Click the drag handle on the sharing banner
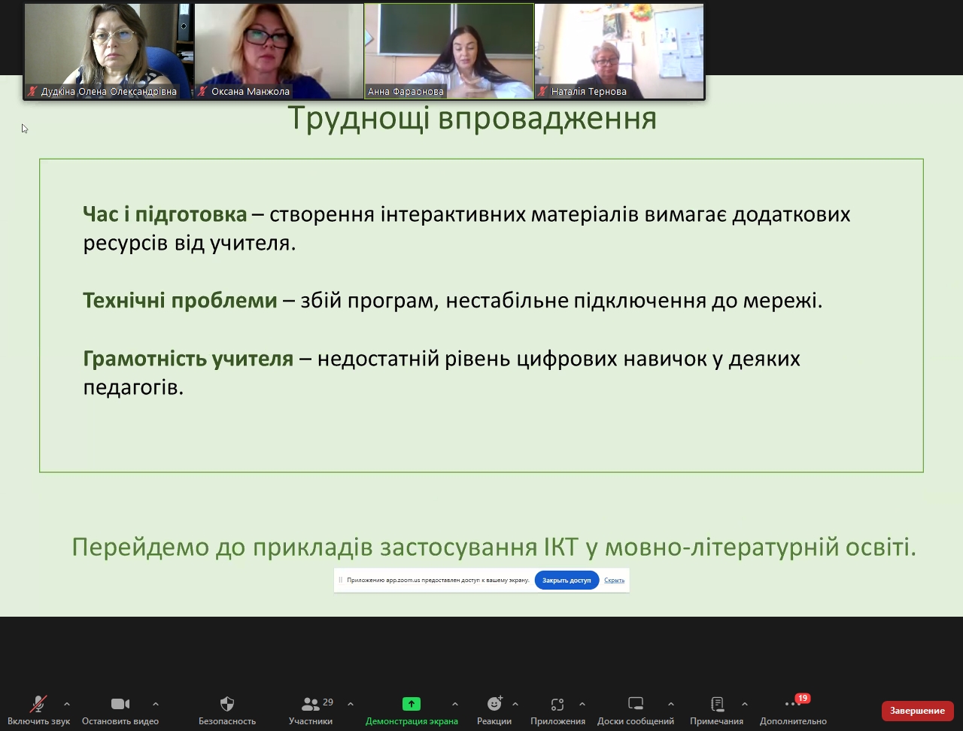Viewport: 963px width, 731px height. click(340, 580)
